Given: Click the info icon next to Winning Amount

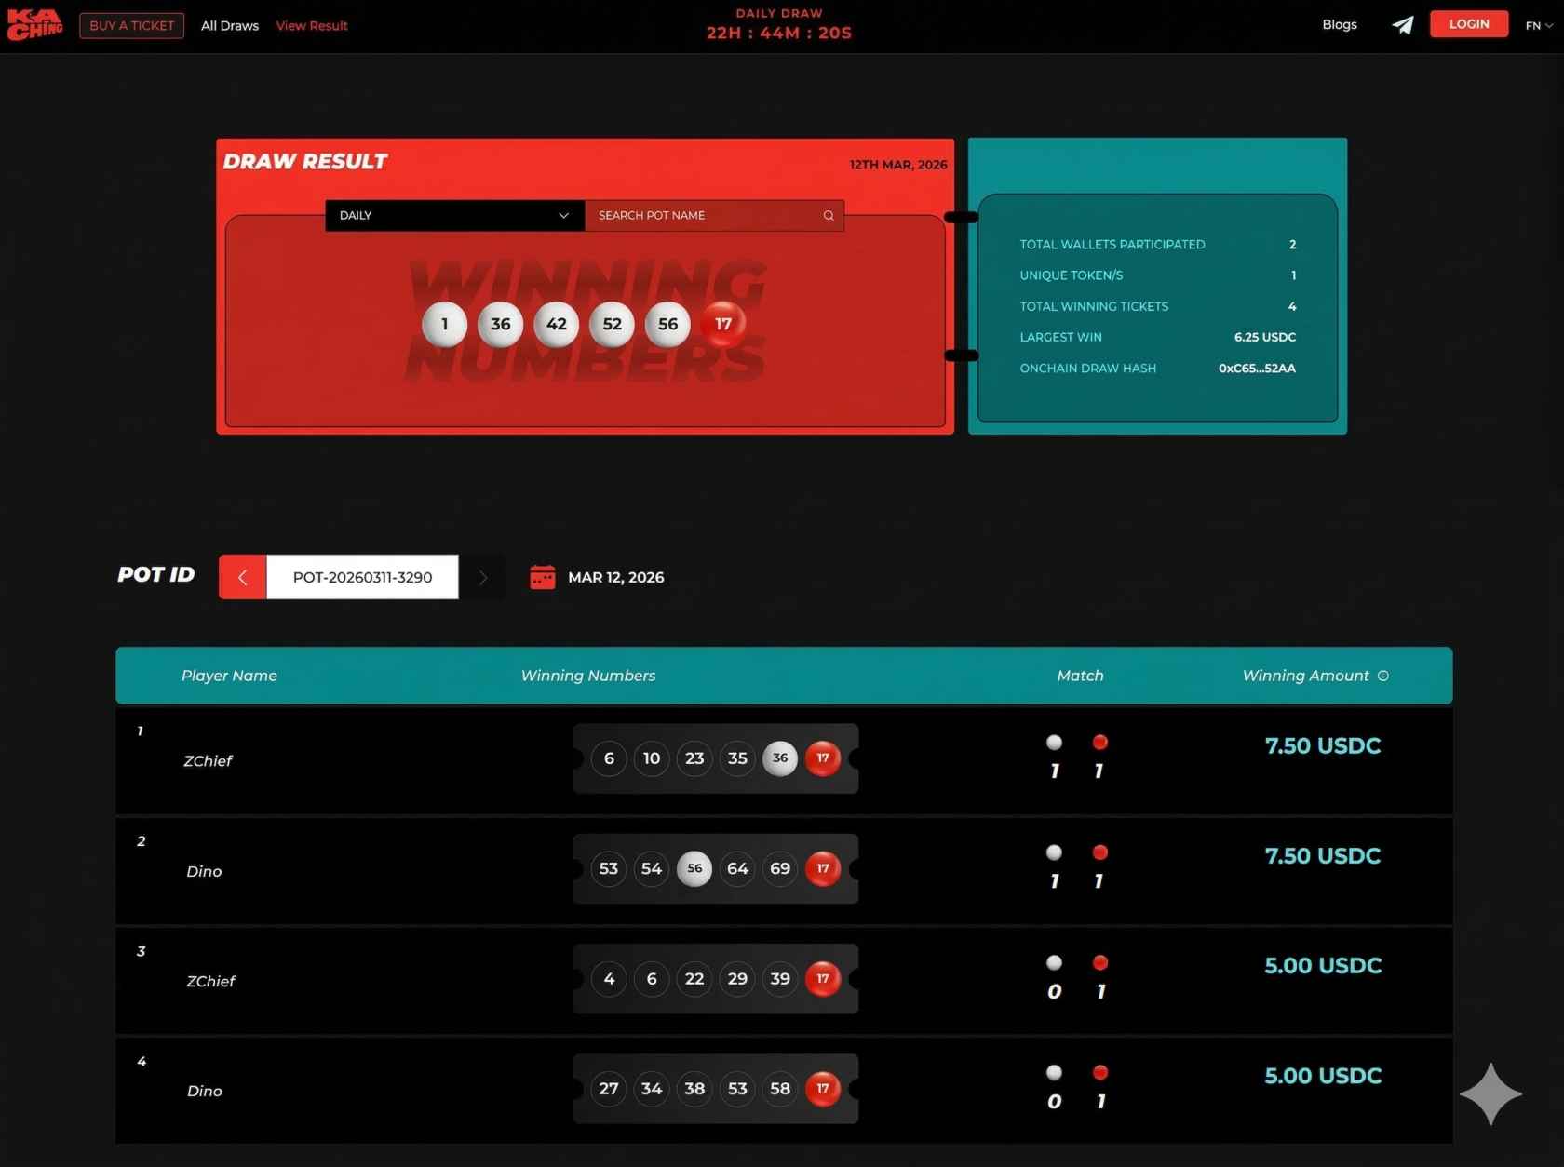Looking at the screenshot, I should pyautogui.click(x=1384, y=677).
